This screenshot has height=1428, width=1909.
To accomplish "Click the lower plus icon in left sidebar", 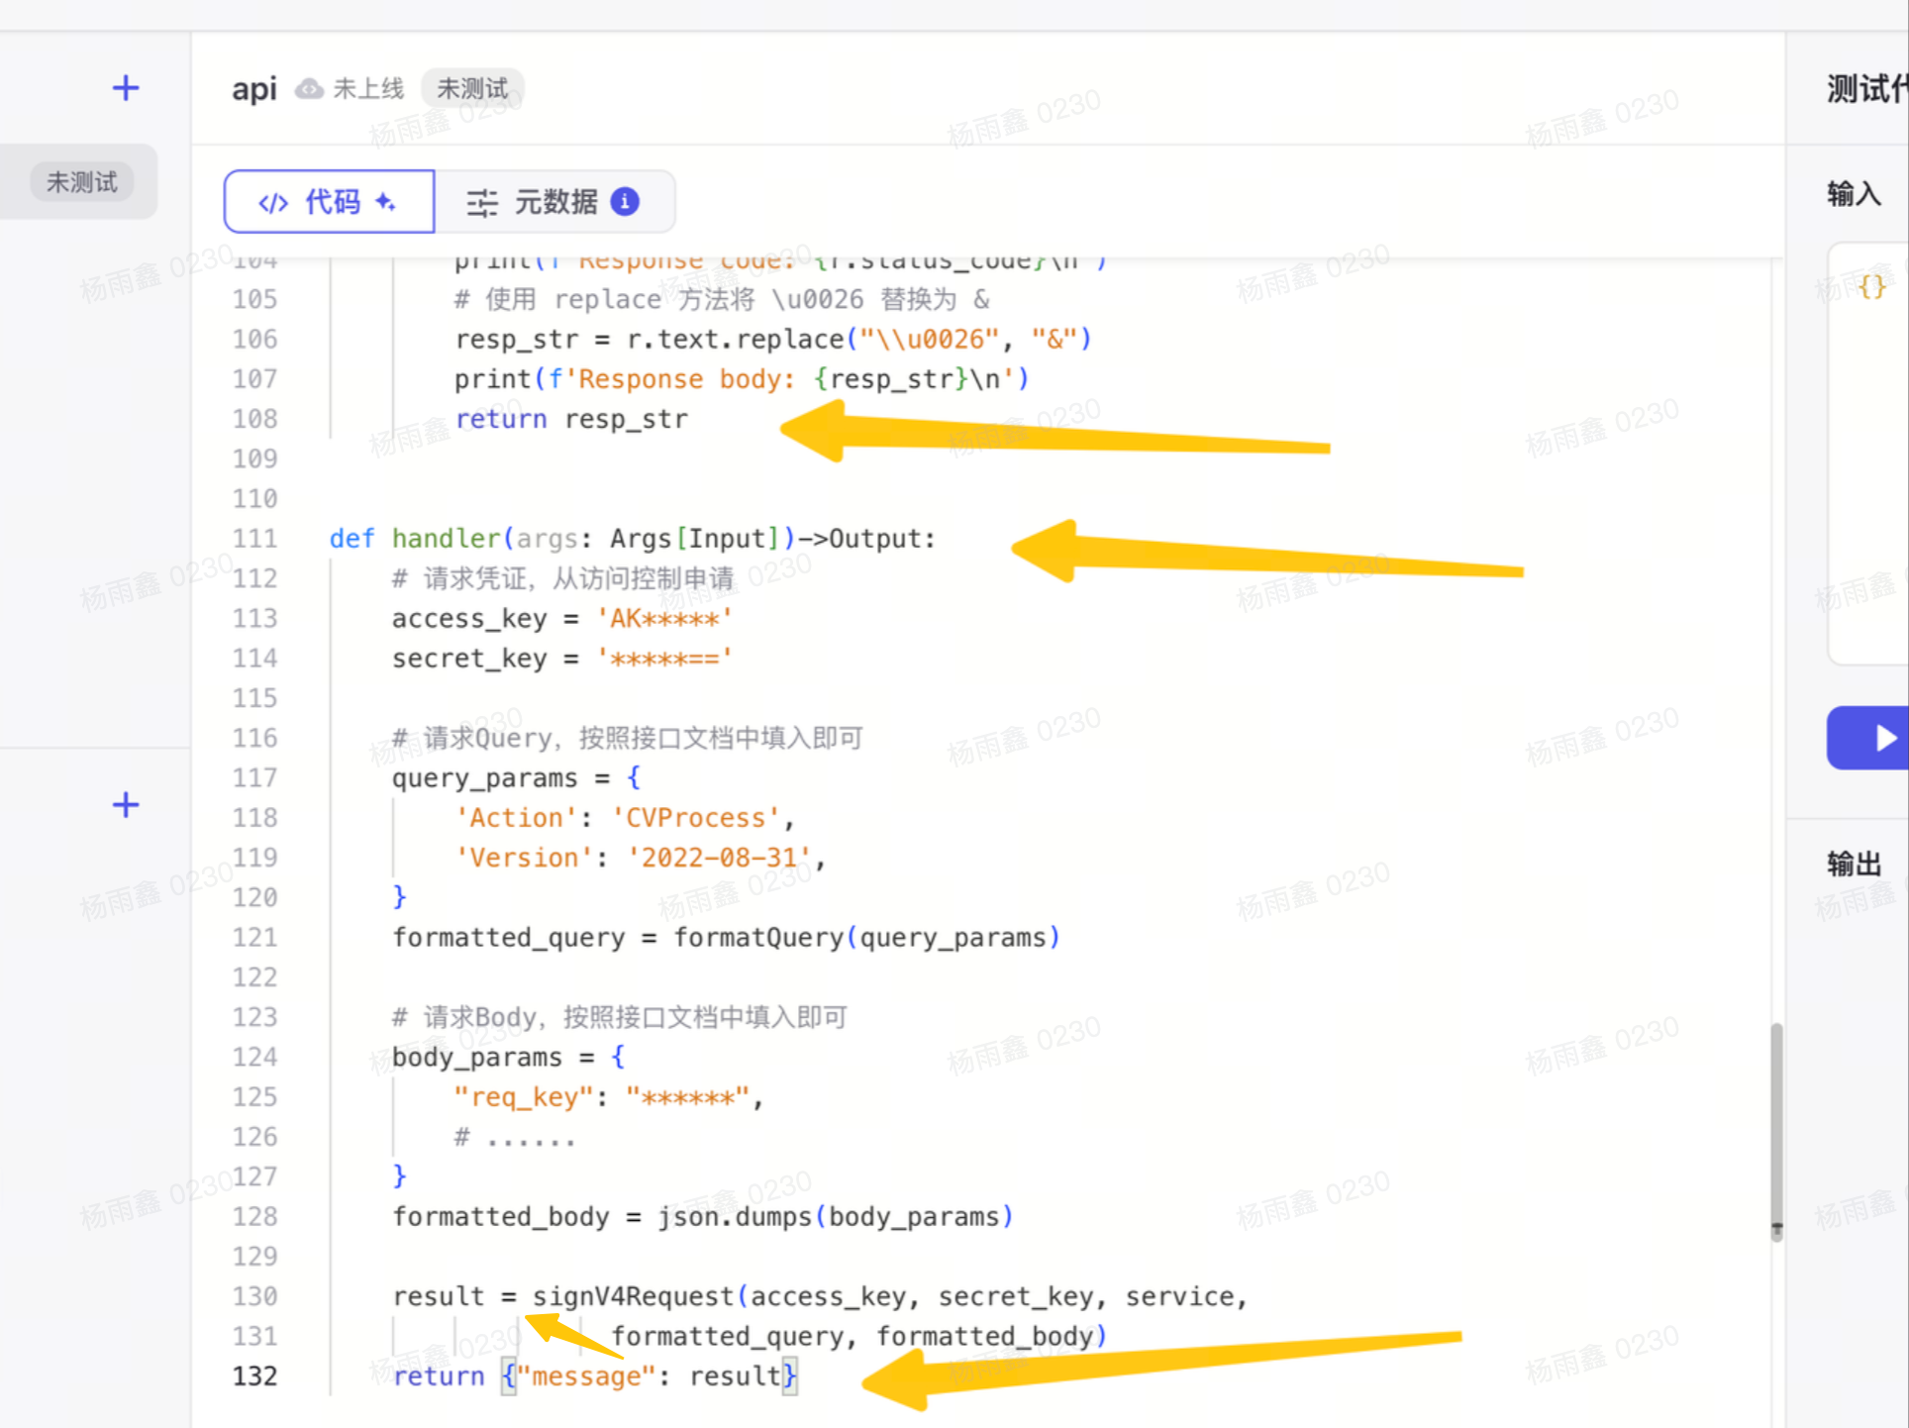I will click(x=126, y=804).
